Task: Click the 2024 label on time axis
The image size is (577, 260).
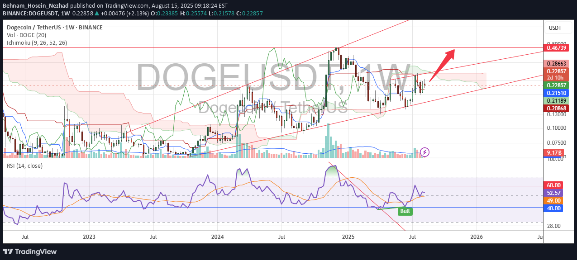Action: pyautogui.click(x=218, y=236)
